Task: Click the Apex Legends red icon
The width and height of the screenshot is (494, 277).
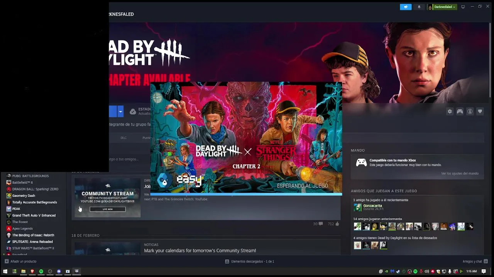Action: coord(9,228)
